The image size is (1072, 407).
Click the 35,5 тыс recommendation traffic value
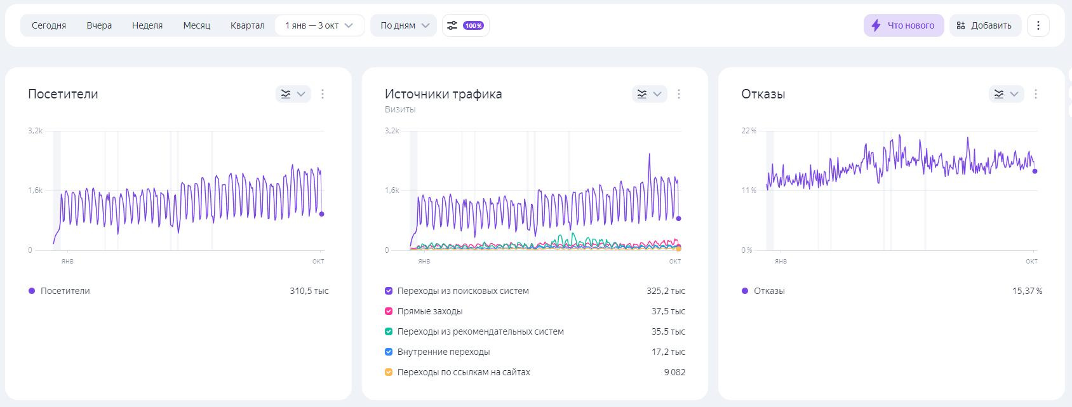[x=669, y=331]
